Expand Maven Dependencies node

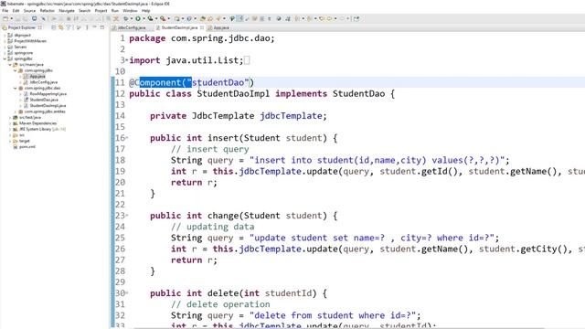pos(10,123)
